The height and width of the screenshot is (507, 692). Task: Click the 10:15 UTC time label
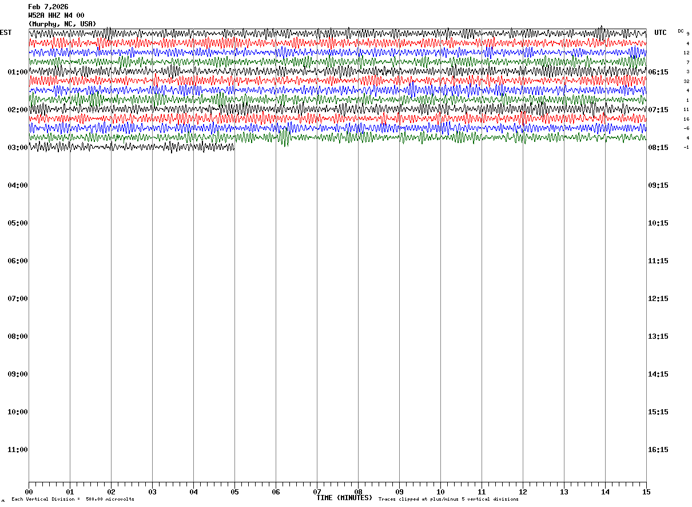pos(658,223)
